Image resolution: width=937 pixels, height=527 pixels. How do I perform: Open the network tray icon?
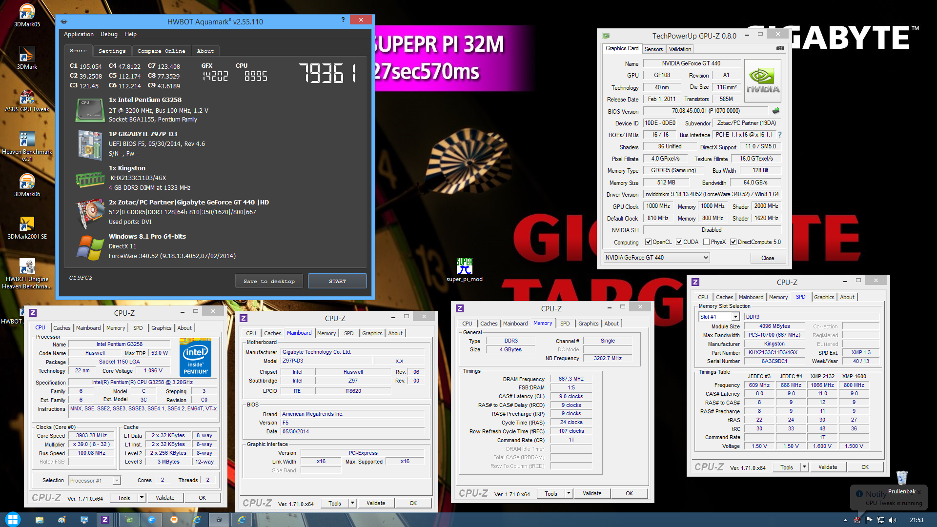pyautogui.click(x=881, y=520)
